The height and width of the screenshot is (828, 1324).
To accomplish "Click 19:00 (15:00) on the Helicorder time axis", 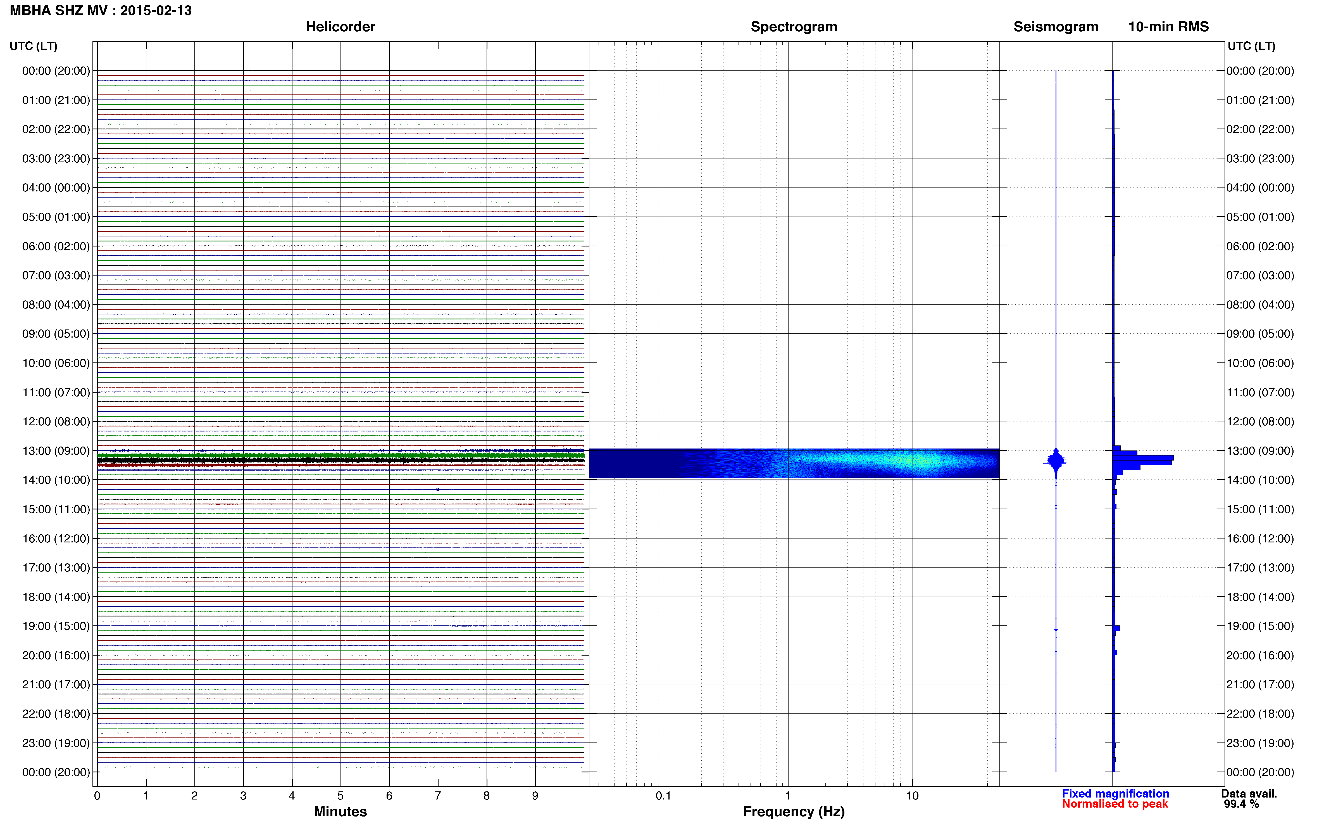I will pyautogui.click(x=56, y=627).
